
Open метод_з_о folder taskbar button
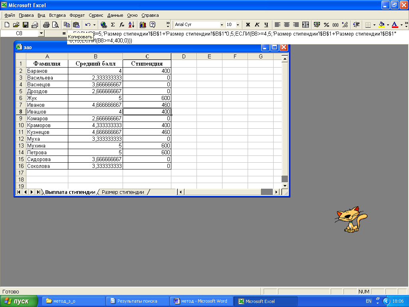[74, 301]
